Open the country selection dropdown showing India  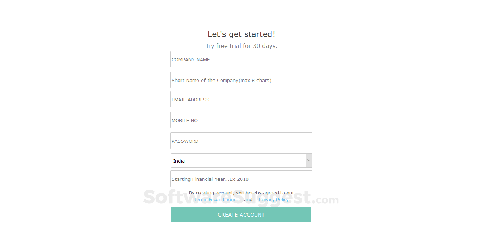click(x=241, y=160)
